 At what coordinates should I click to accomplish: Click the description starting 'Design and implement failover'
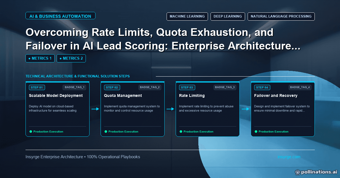282,108
